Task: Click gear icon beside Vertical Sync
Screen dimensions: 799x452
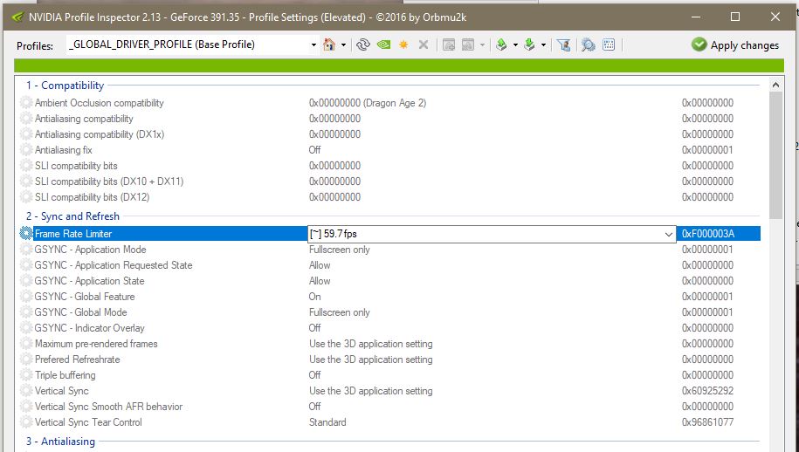Action: click(x=26, y=391)
